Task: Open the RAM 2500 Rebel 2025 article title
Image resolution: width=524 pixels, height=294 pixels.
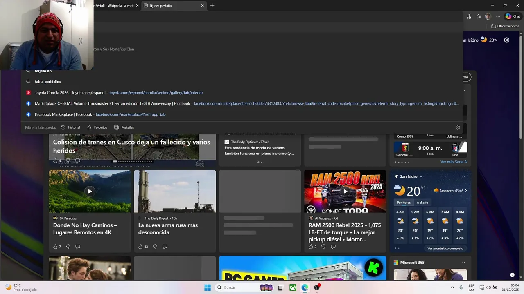Action: [345, 232]
